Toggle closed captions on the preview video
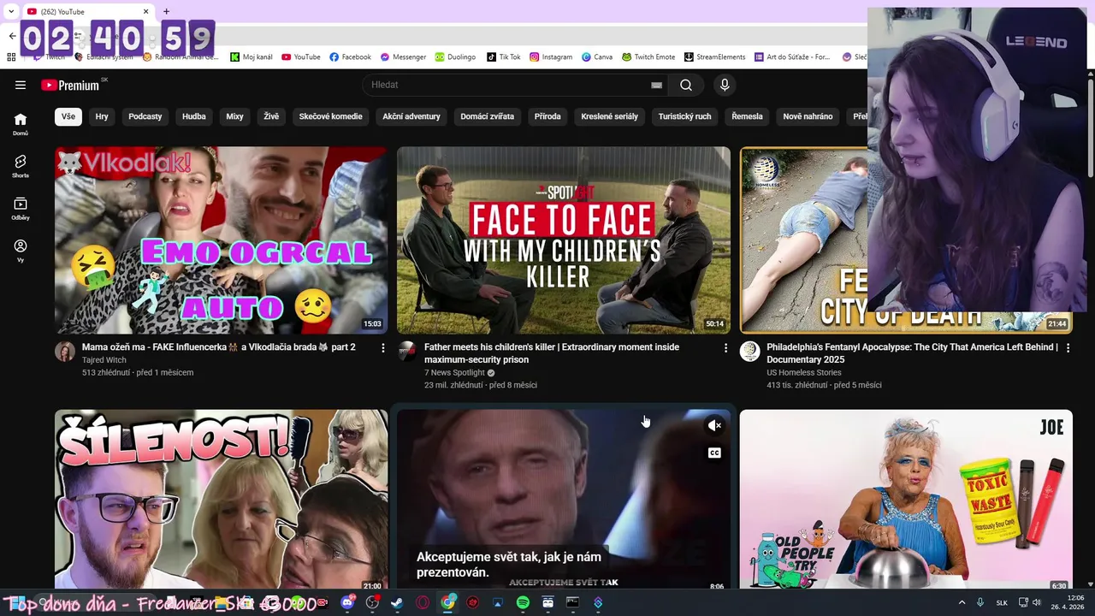 (x=714, y=453)
